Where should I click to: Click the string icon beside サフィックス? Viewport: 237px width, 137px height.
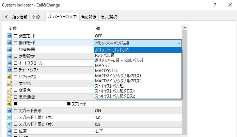(x=10, y=76)
